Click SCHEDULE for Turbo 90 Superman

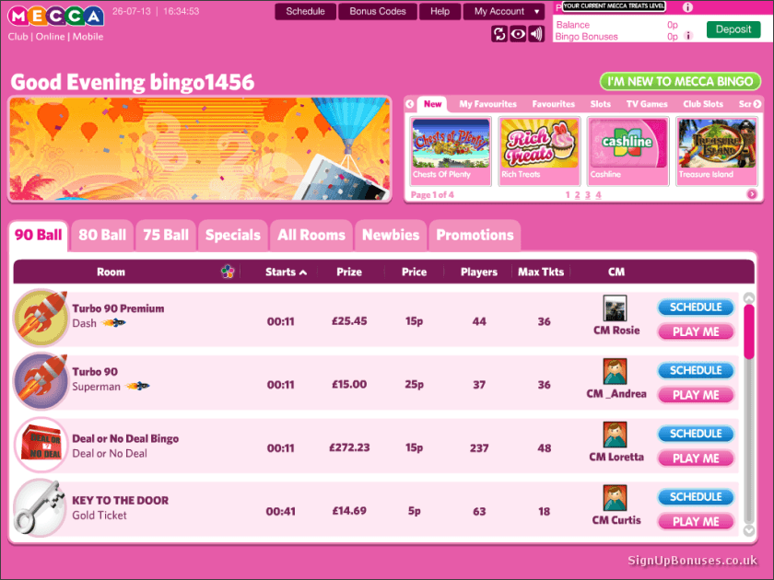pos(696,370)
